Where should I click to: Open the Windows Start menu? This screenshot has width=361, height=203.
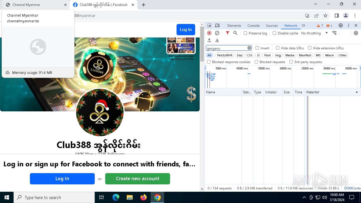[x=7, y=197]
